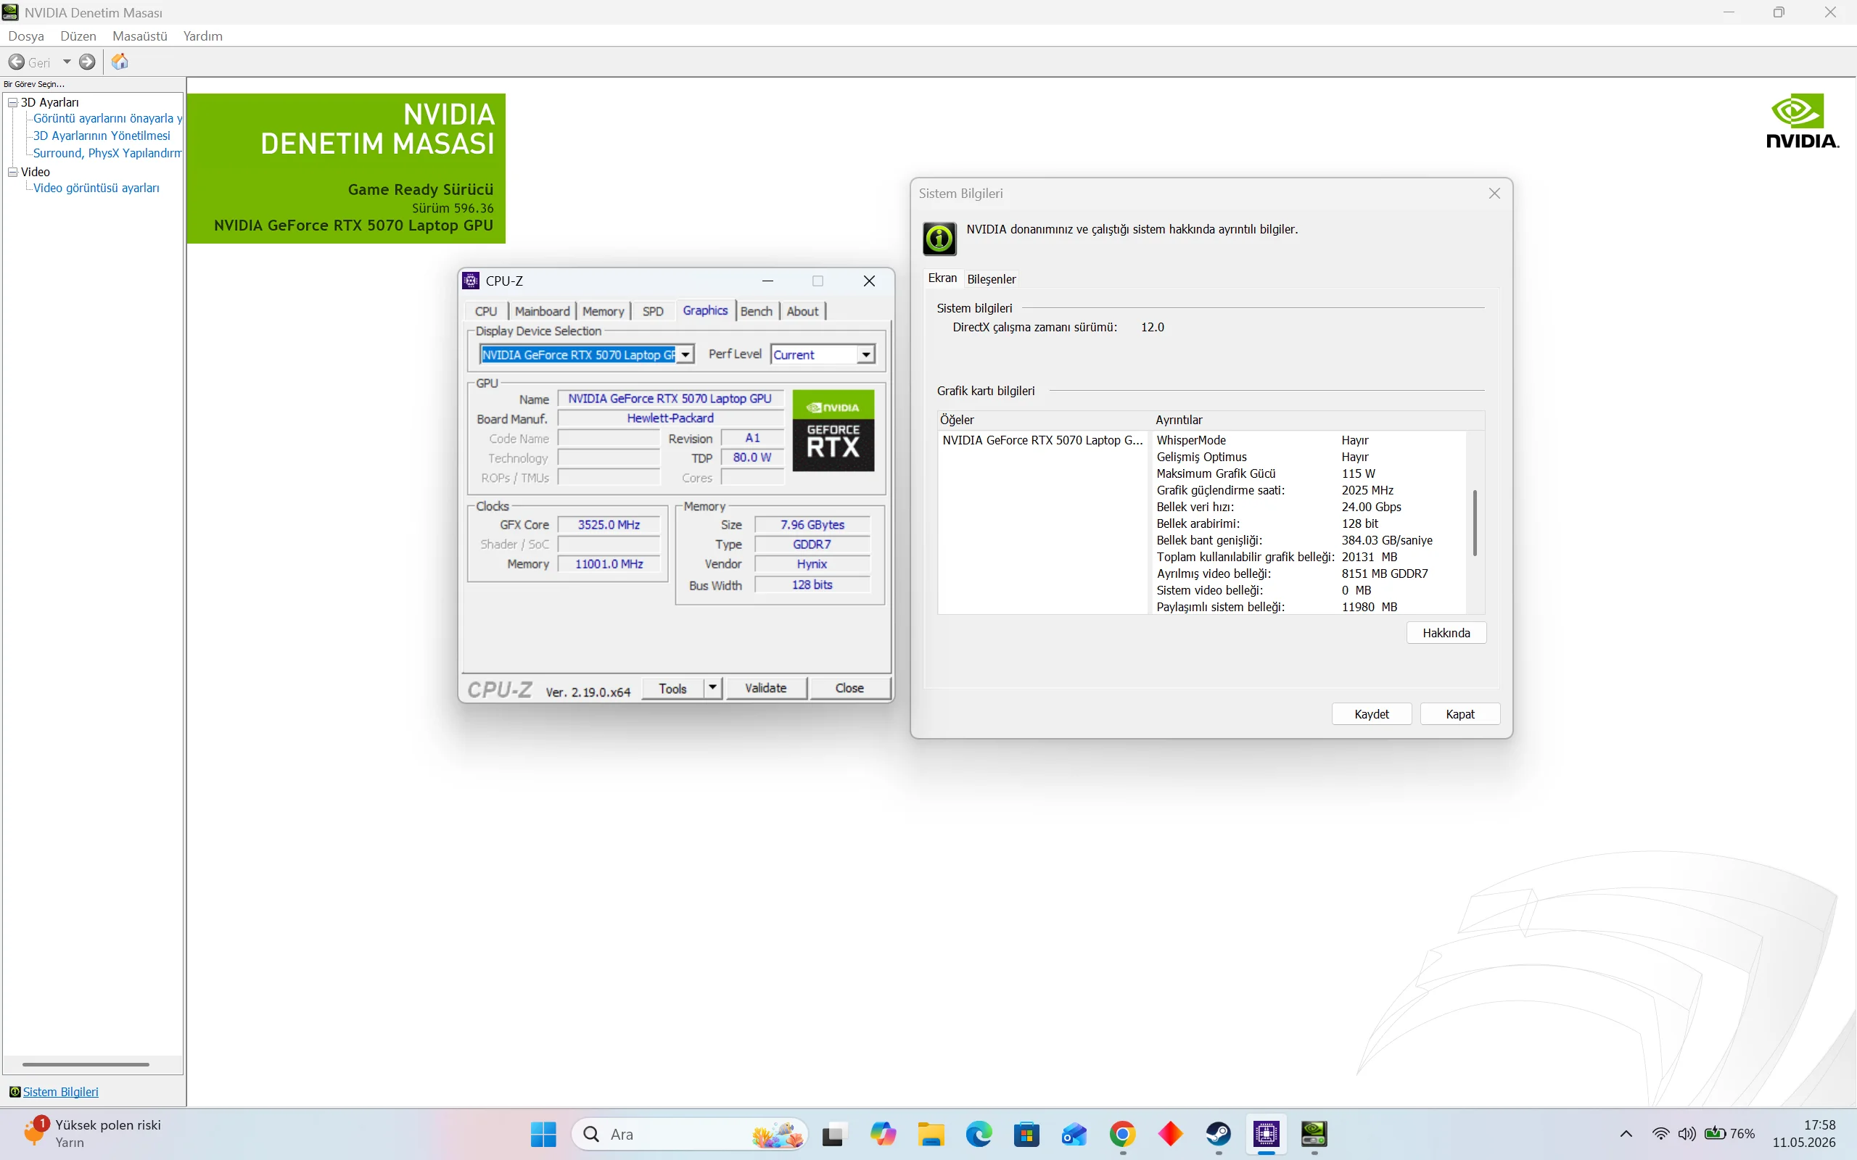Click the Kaydet button
This screenshot has width=1857, height=1160.
point(1371,714)
